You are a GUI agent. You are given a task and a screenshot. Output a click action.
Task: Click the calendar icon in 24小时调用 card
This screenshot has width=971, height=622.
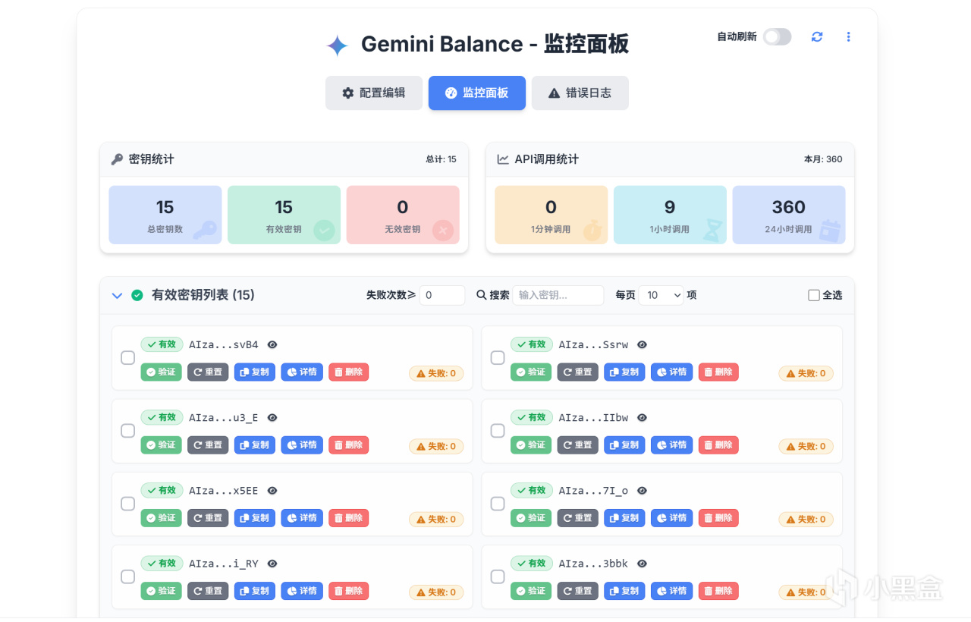830,230
